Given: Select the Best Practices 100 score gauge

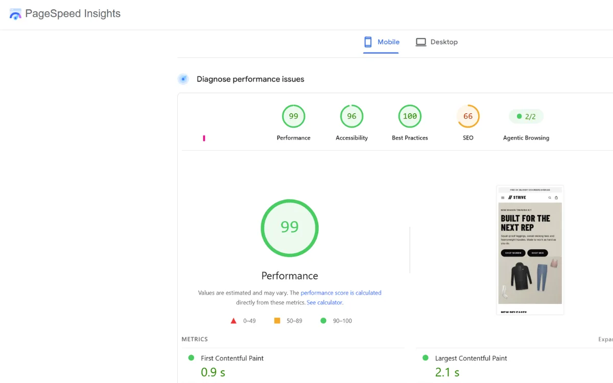Looking at the screenshot, I should (410, 116).
